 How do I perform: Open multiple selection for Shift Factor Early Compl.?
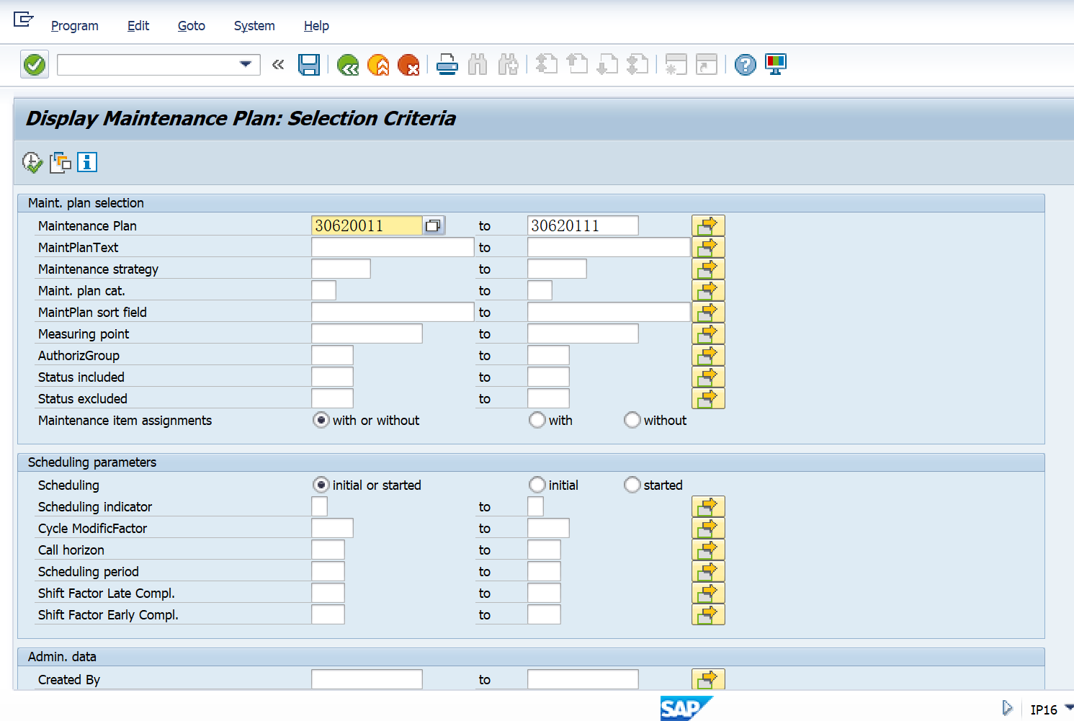pyautogui.click(x=708, y=614)
